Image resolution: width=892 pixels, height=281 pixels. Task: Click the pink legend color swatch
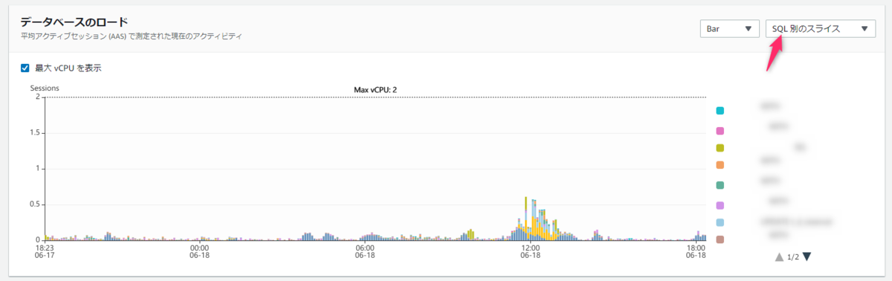click(720, 131)
